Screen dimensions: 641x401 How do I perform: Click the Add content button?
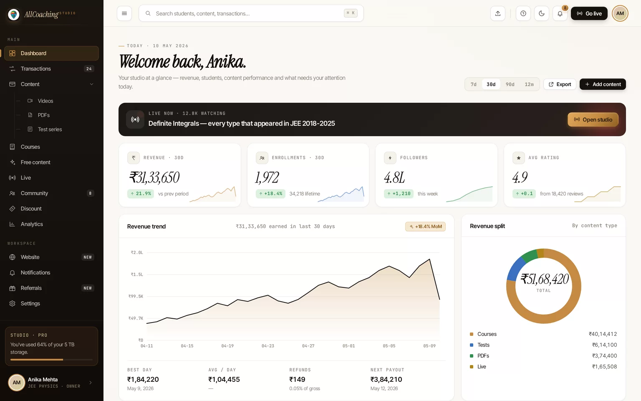[603, 84]
